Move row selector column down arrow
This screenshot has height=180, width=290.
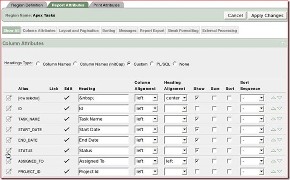click(x=280, y=98)
